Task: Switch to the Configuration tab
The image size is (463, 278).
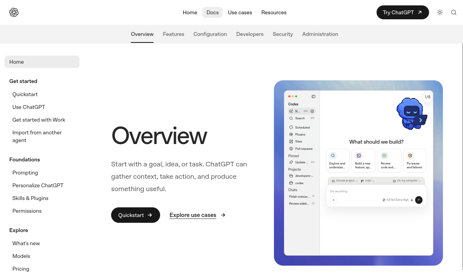Action: tap(210, 34)
